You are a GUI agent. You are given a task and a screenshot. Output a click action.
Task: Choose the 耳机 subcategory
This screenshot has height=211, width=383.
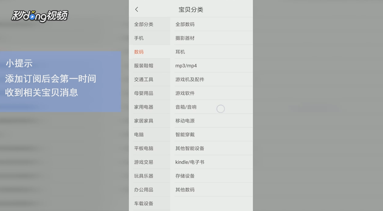pyautogui.click(x=180, y=52)
